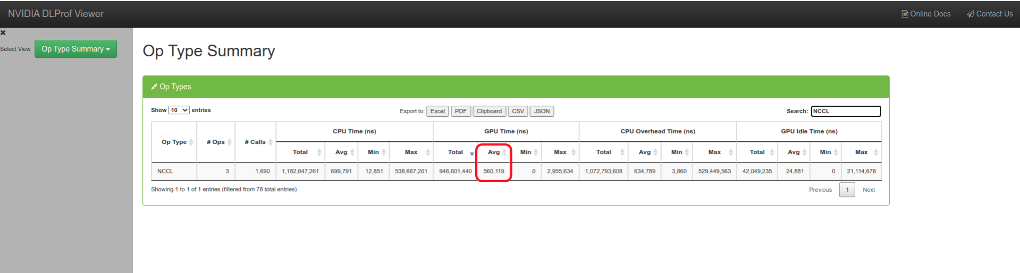Export table as PDF
This screenshot has height=273, width=1020.
[x=460, y=111]
